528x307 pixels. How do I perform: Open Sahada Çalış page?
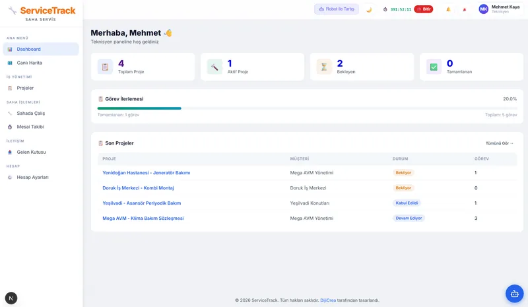tap(41, 114)
